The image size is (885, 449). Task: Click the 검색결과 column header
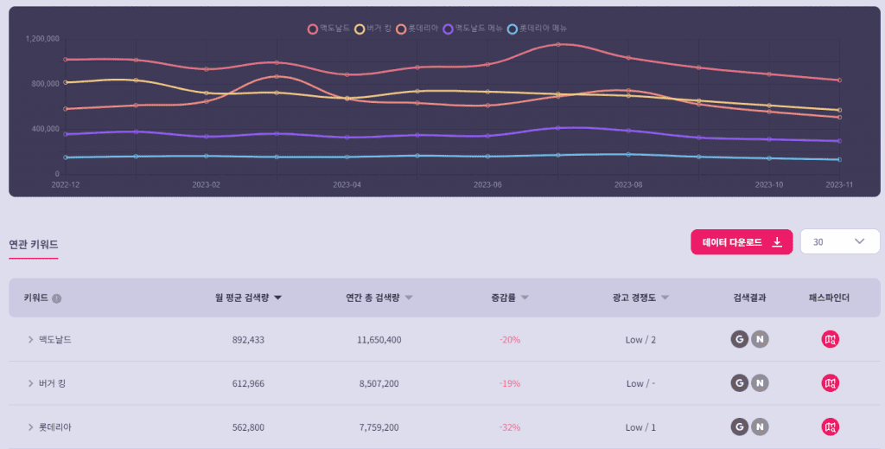749,298
